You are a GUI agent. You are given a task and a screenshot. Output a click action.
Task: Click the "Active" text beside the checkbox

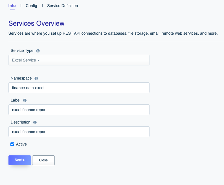(x=21, y=144)
